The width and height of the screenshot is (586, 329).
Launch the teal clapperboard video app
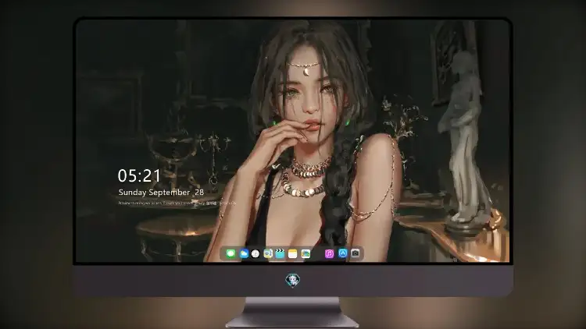[280, 253]
